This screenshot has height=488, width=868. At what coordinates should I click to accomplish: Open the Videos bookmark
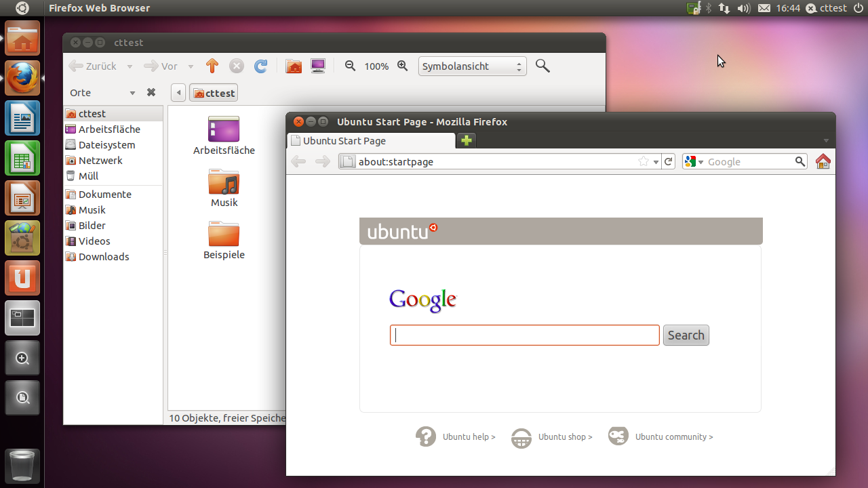click(113, 241)
